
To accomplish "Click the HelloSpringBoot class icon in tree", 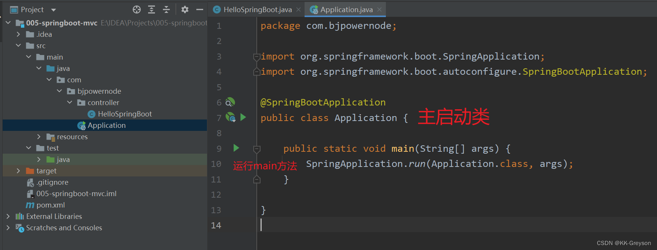I will tap(92, 114).
